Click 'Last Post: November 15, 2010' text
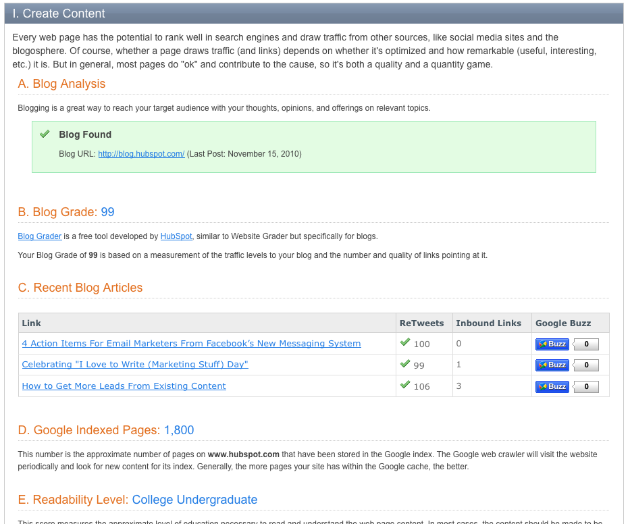This screenshot has height=524, width=630. click(x=244, y=154)
